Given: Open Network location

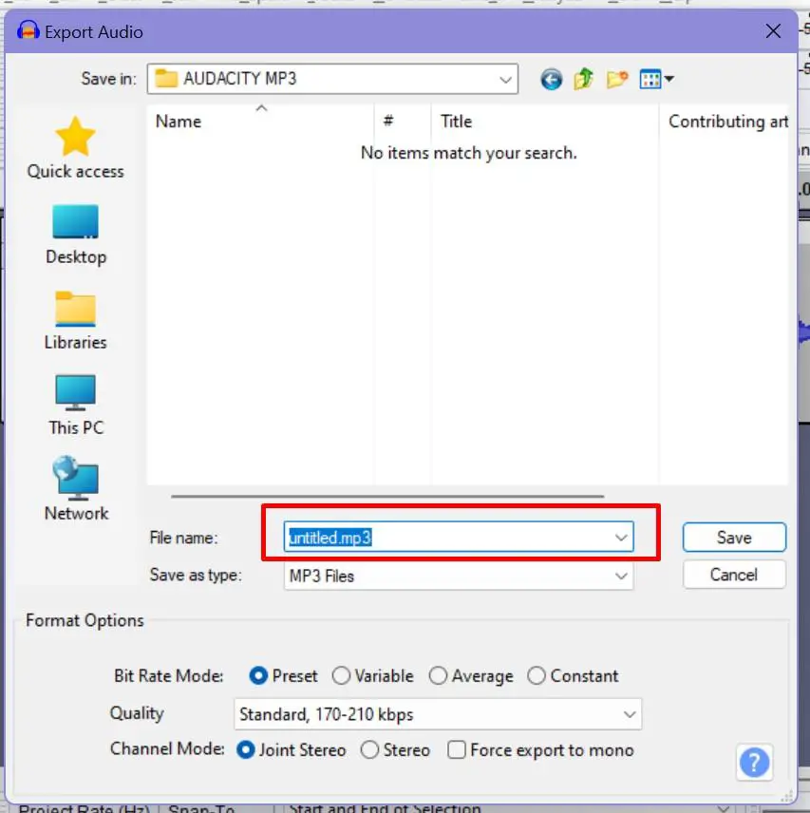Looking at the screenshot, I should click(x=76, y=489).
